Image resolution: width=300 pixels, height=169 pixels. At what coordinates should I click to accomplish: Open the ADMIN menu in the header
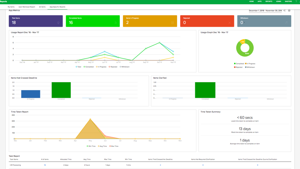[x=279, y=1]
